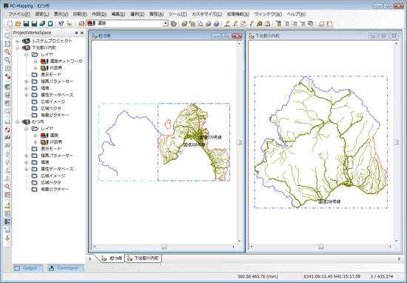Click the tab strip left scroll arrow
The height and width of the screenshot is (283, 407).
tap(90, 259)
